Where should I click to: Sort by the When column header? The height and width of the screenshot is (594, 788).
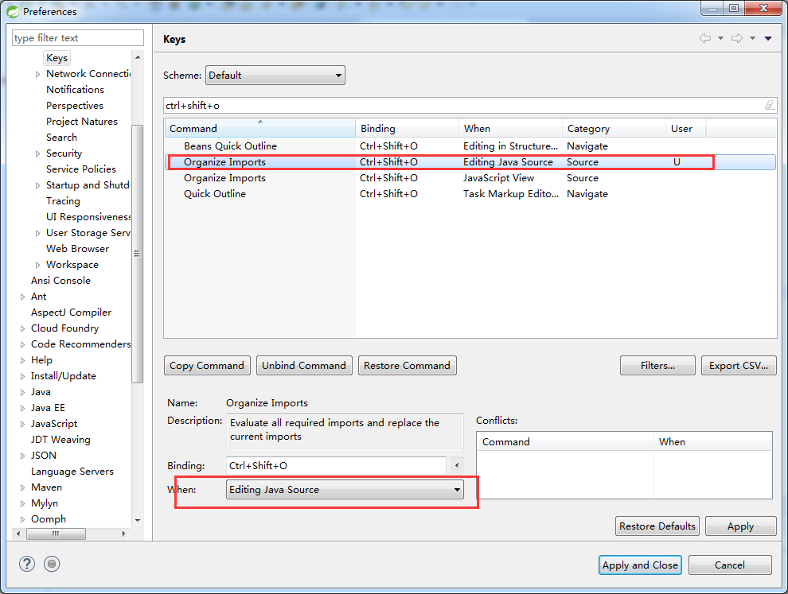coord(510,129)
